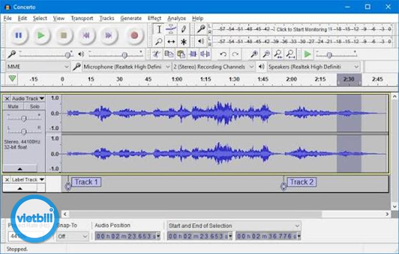Open the File menu

[x=7, y=18]
